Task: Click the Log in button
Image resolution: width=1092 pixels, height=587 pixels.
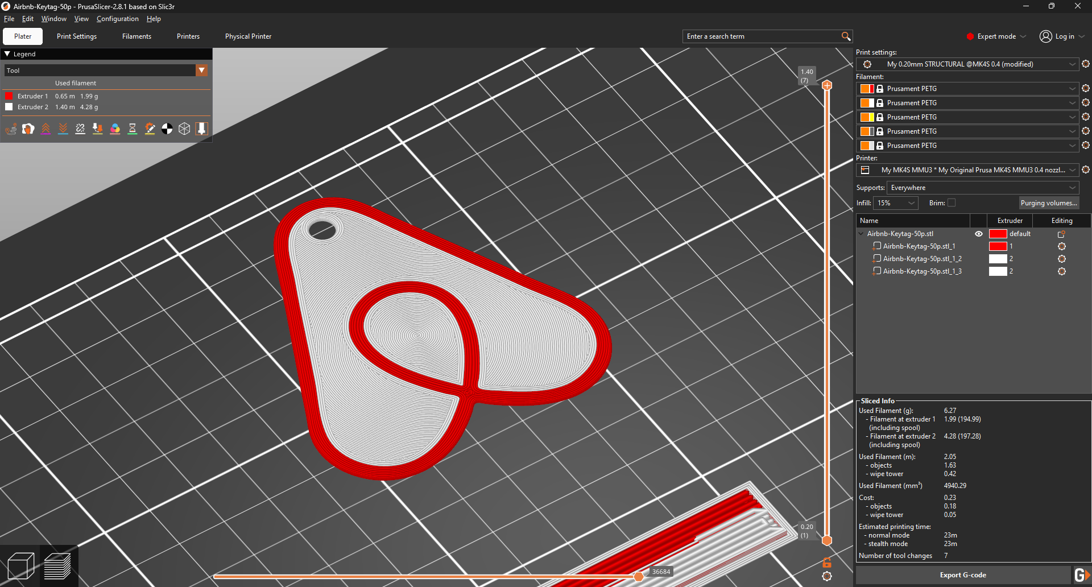Action: point(1062,36)
